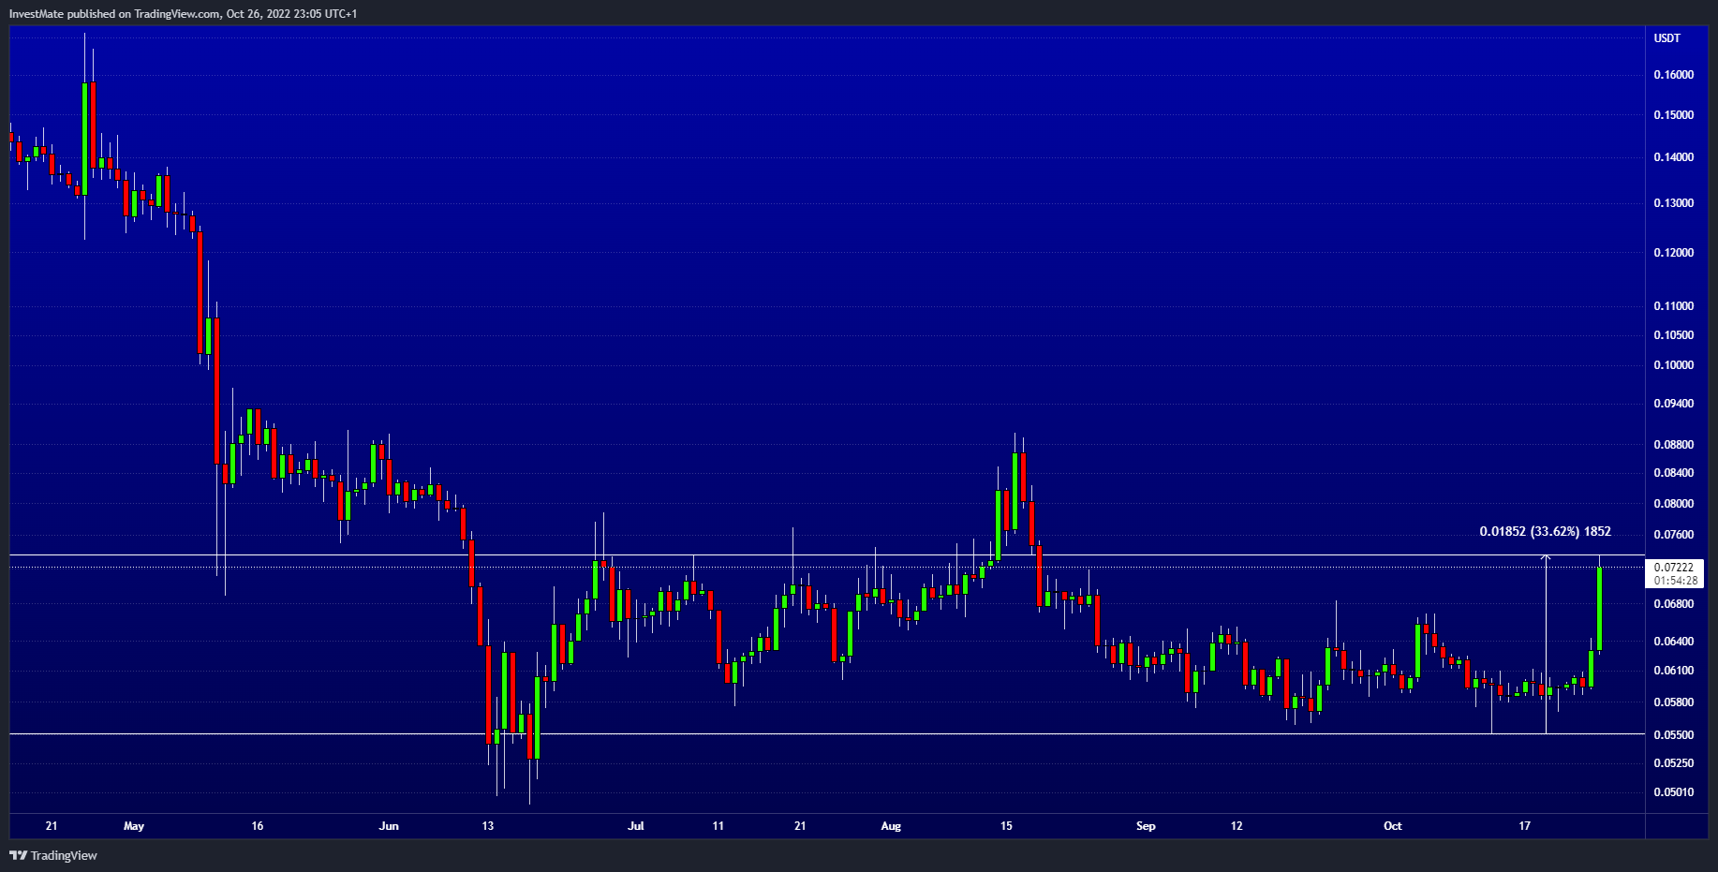Click the mid-August peak red candle
Image resolution: width=1718 pixels, height=872 pixels.
pos(1023,478)
